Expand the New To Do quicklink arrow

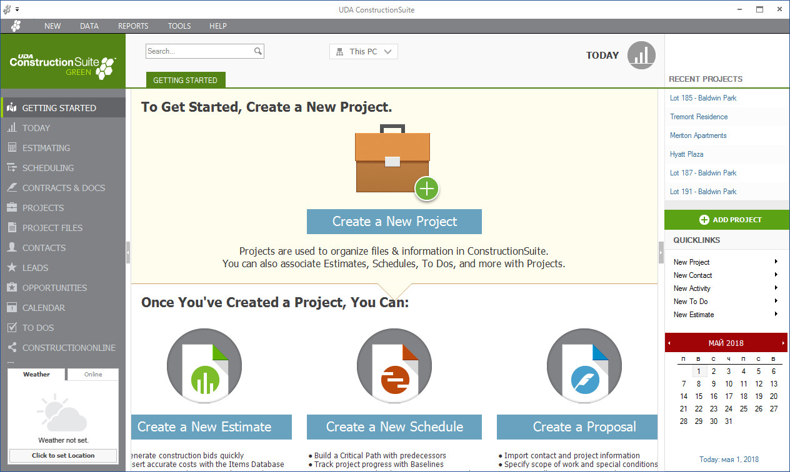776,301
